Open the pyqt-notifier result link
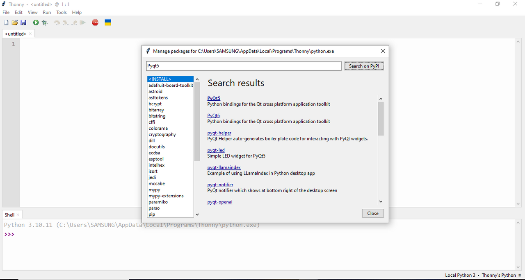Screen dimensions: 525x280 (220, 185)
